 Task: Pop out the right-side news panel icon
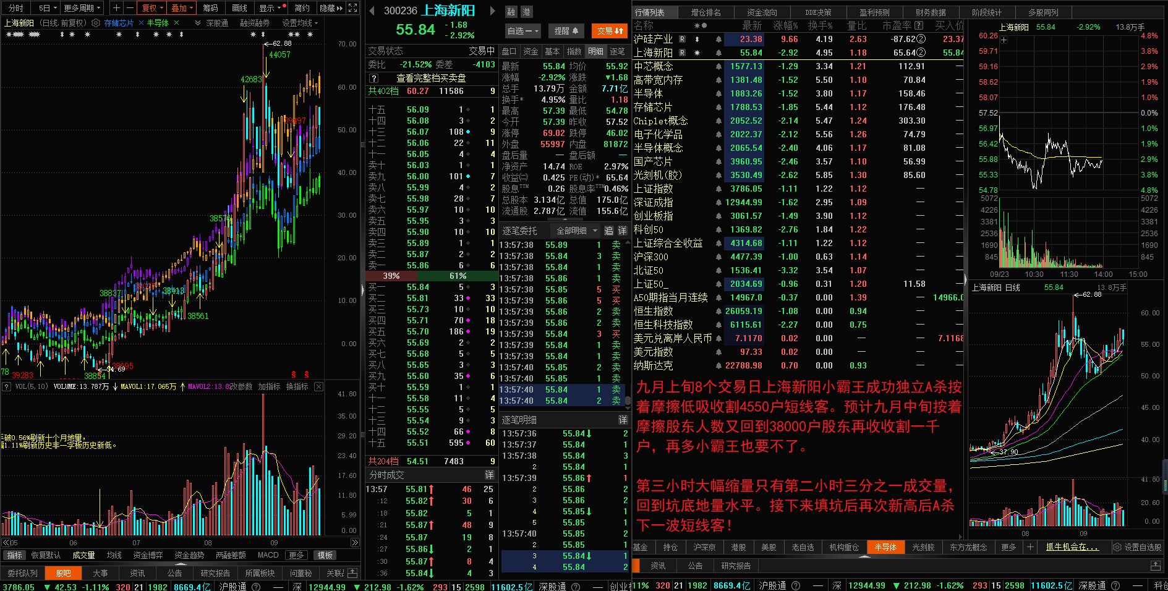click(x=1156, y=566)
